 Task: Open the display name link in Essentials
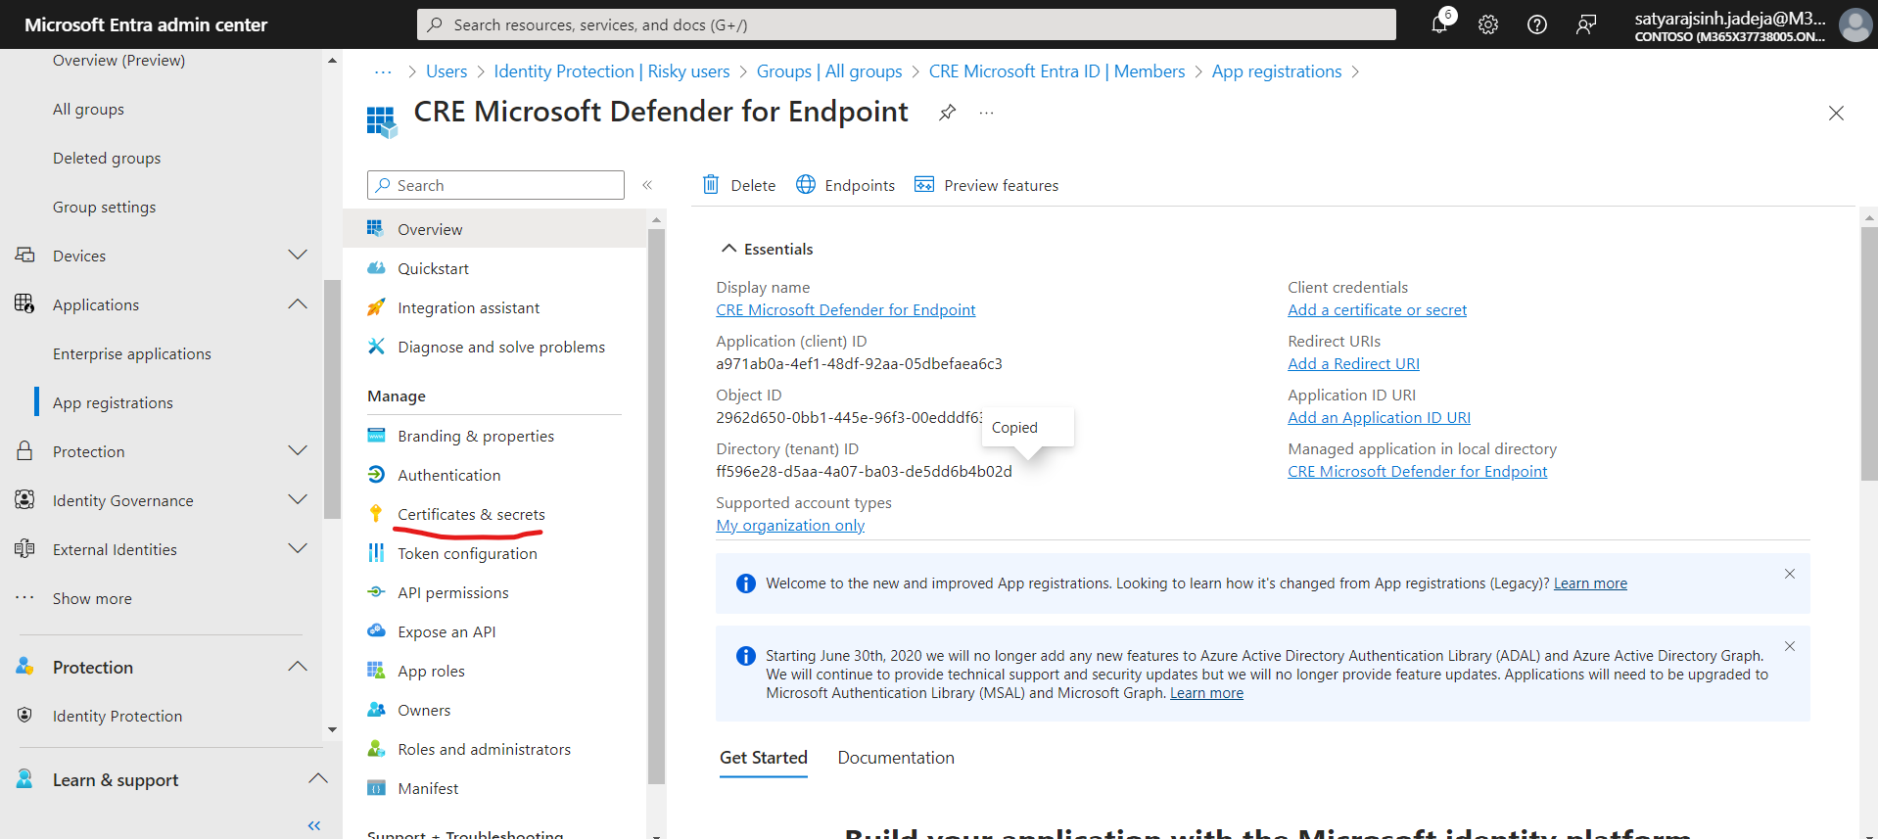(x=846, y=310)
